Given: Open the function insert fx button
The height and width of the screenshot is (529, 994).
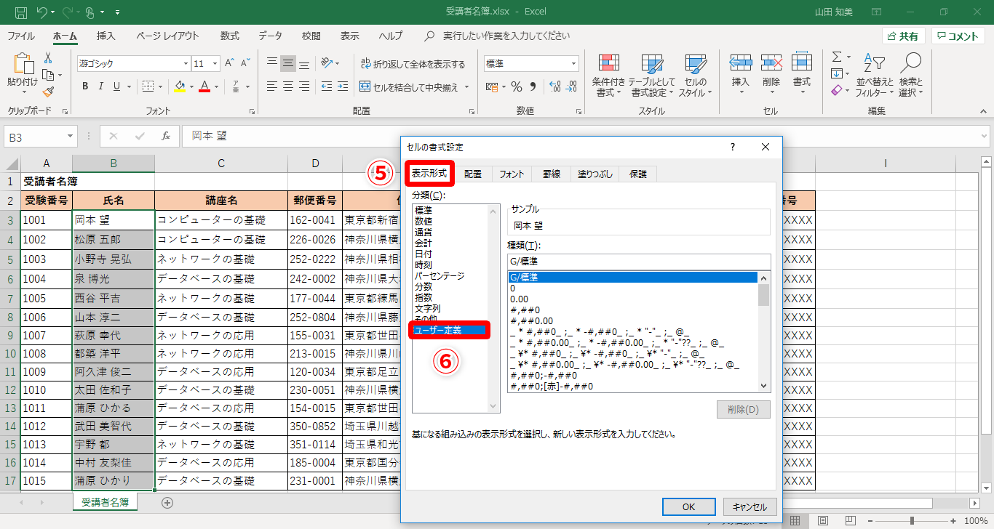Looking at the screenshot, I should (166, 136).
